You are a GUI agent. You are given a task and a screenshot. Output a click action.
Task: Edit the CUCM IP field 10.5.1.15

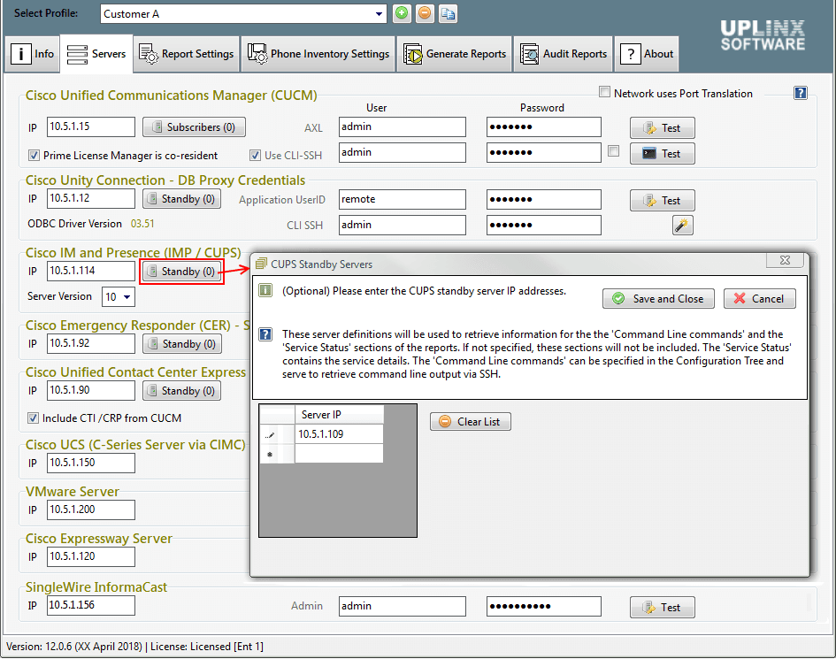click(91, 126)
